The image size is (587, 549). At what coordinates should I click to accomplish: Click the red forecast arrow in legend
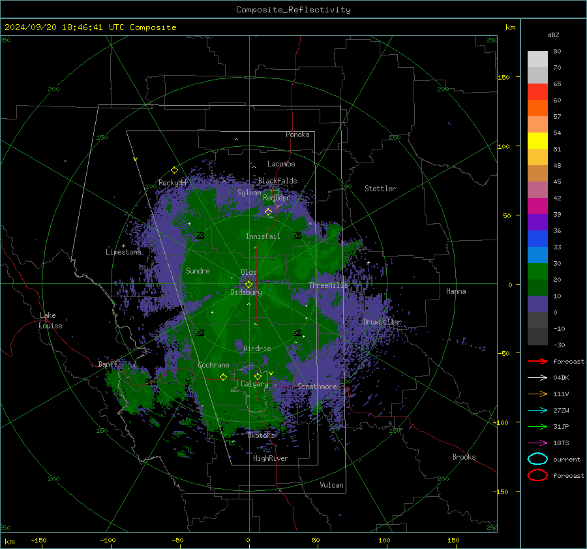[x=537, y=361]
